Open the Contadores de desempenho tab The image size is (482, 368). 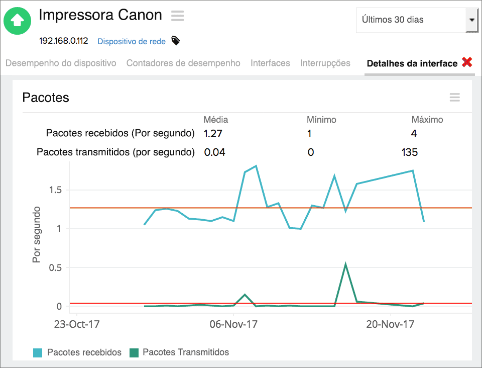pos(183,63)
